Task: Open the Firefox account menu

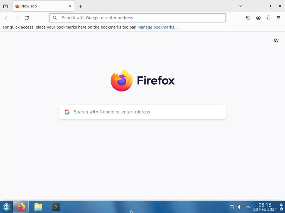Action: pos(258,18)
